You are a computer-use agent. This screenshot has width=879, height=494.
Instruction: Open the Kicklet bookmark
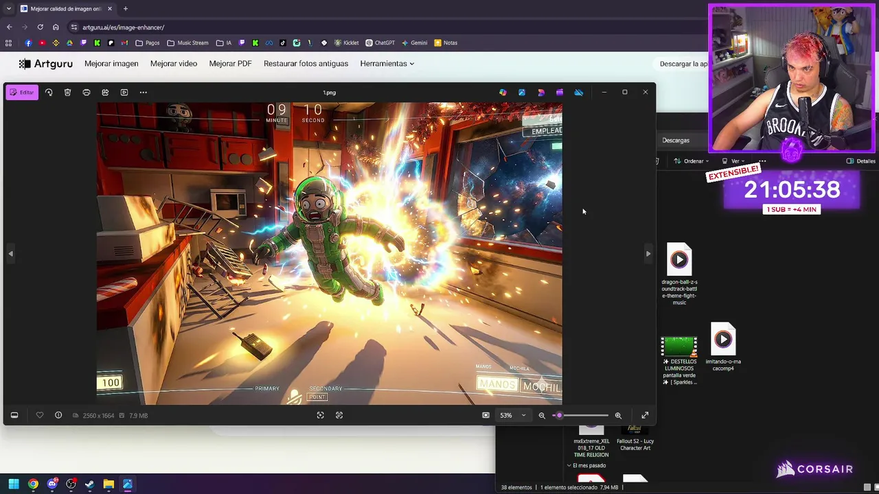pyautogui.click(x=347, y=43)
